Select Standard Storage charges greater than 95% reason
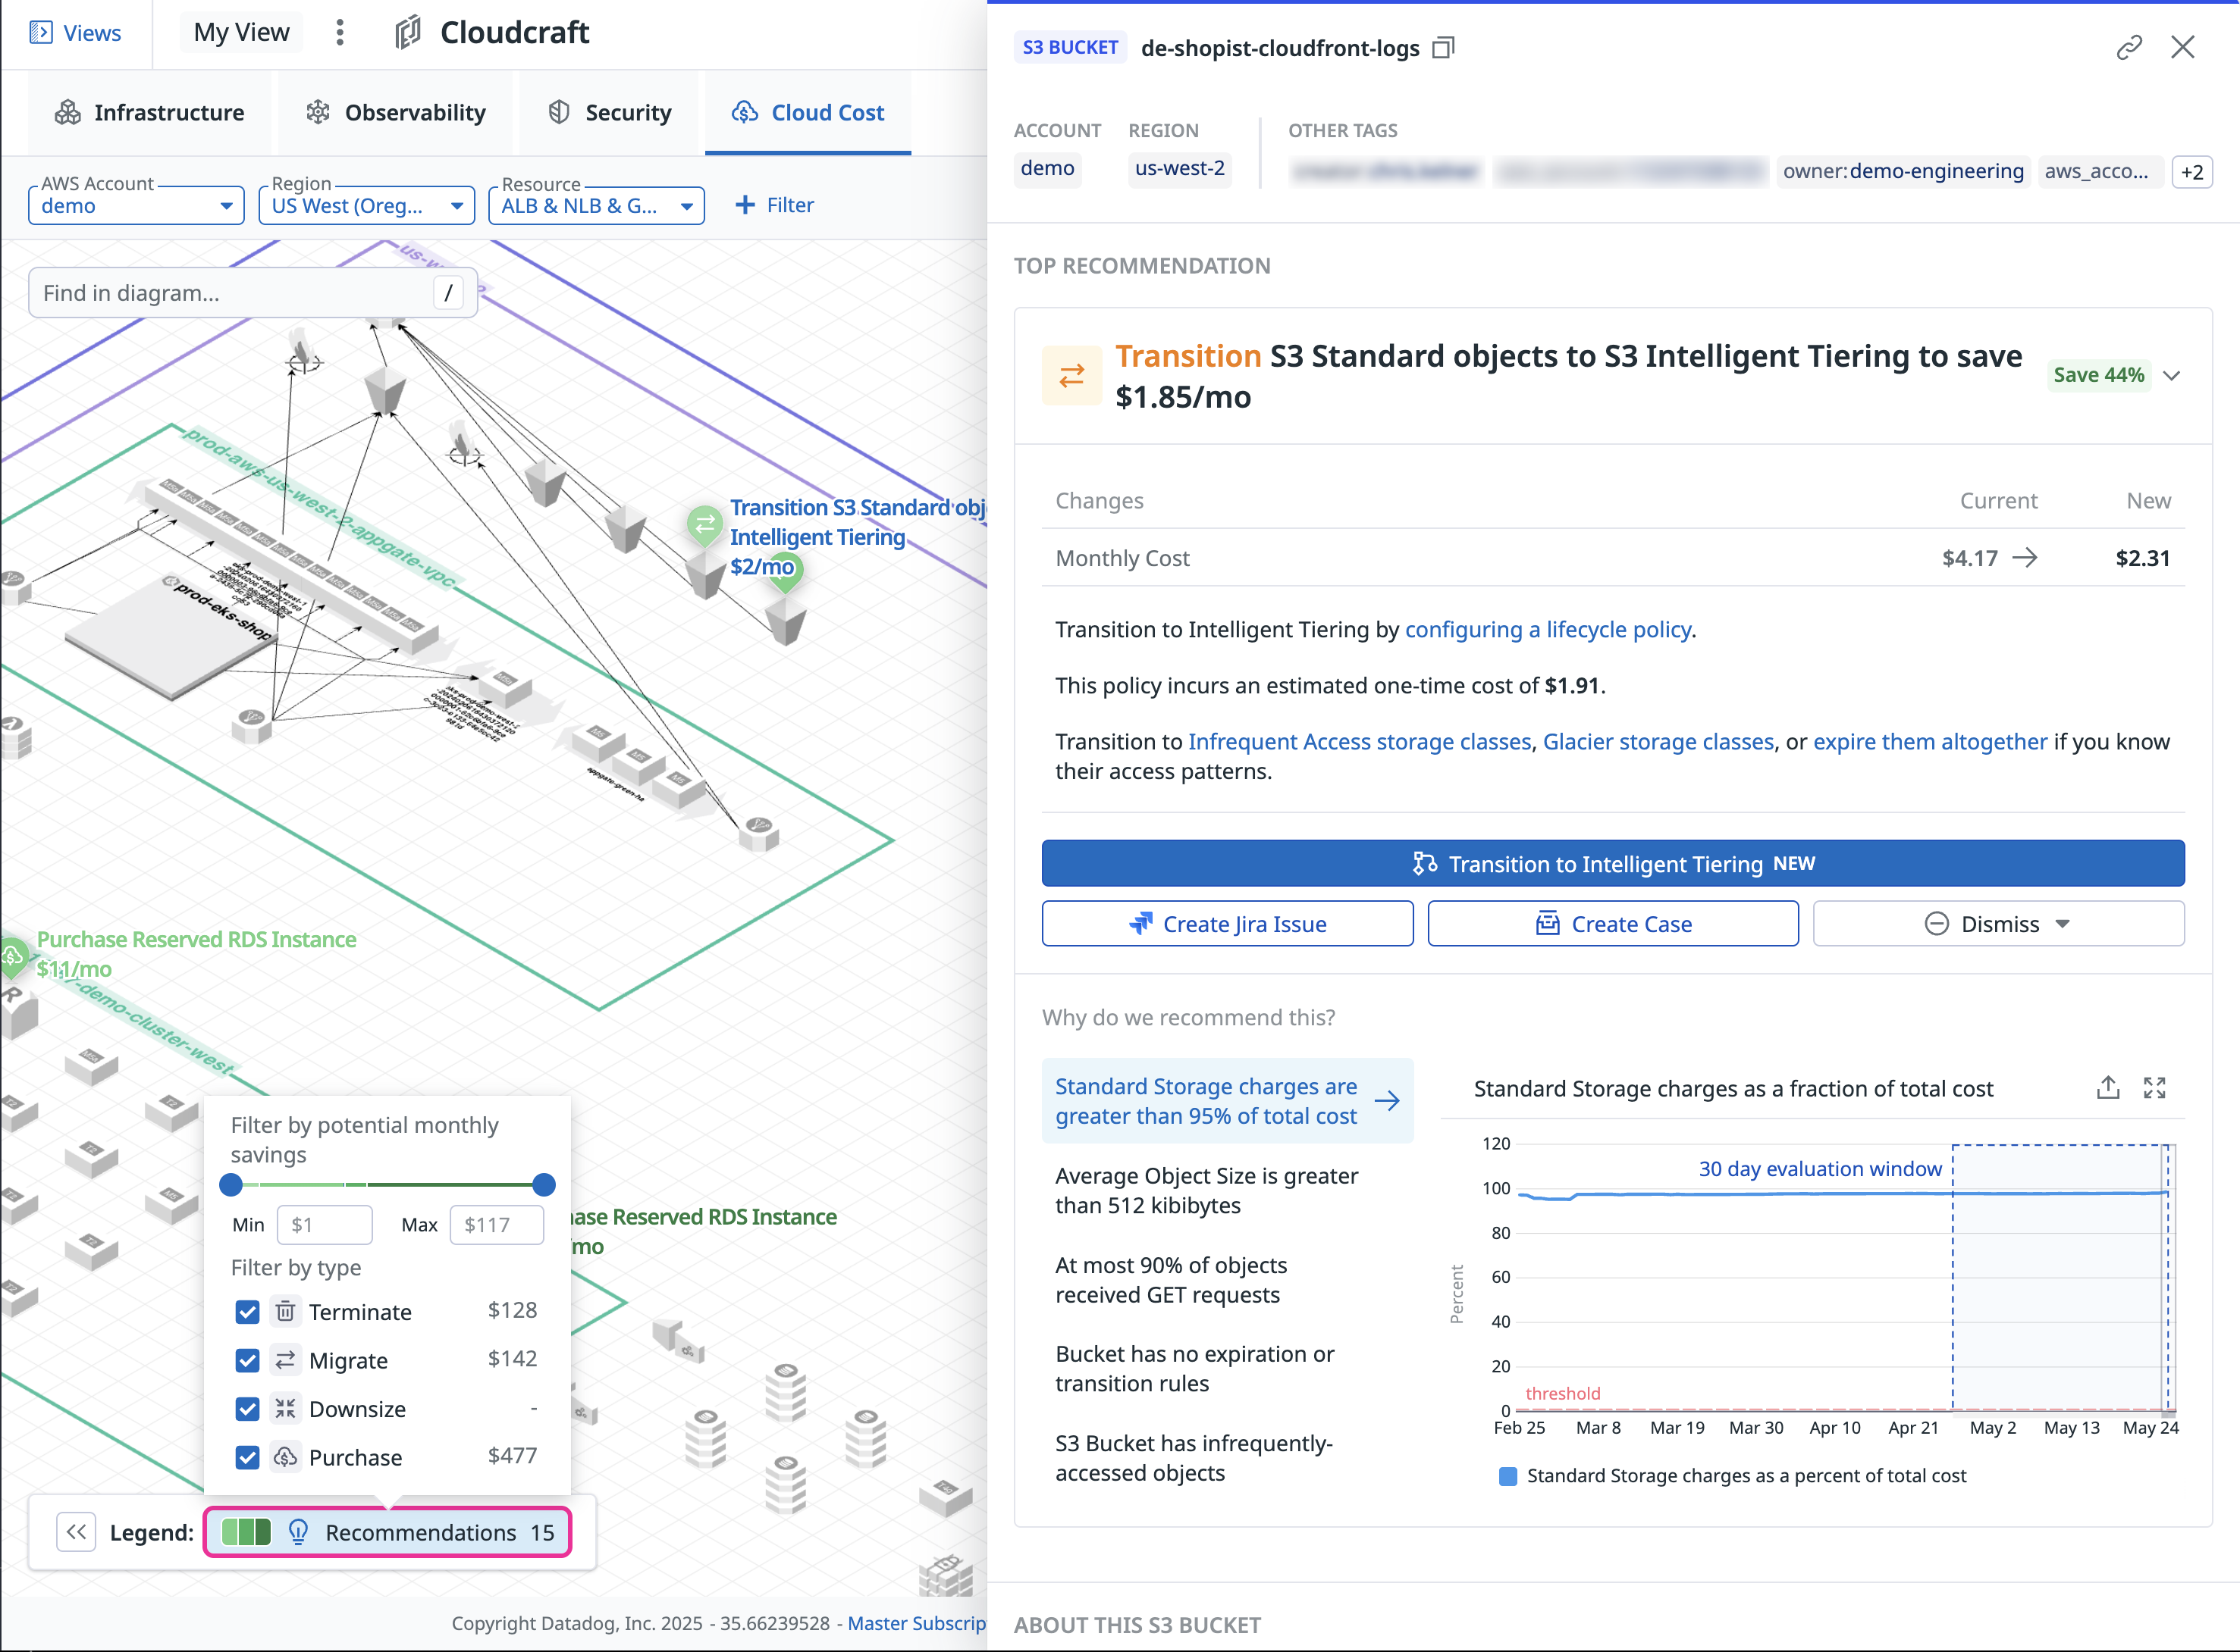This screenshot has width=2240, height=1652. pyautogui.click(x=1228, y=1102)
